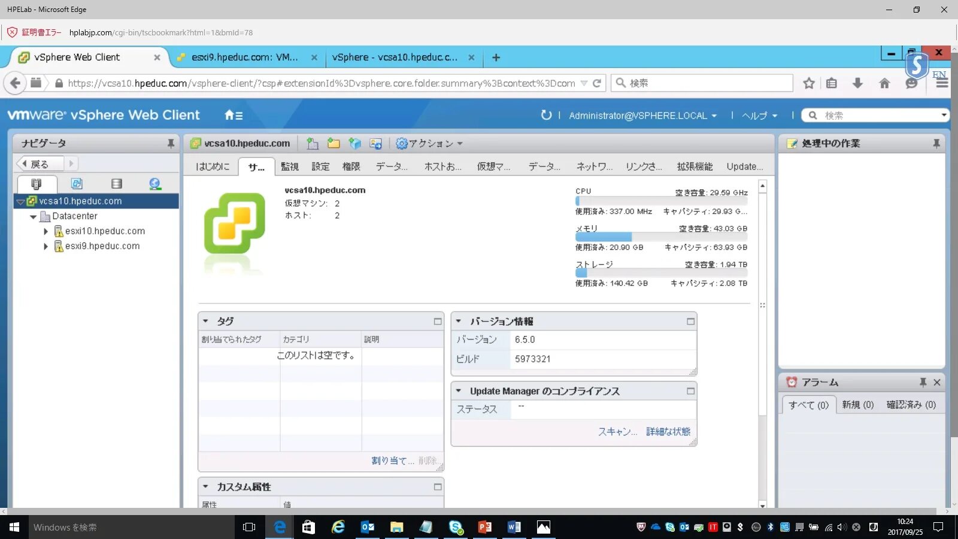
Task: Switch to the はじめに tab
Action: click(213, 166)
